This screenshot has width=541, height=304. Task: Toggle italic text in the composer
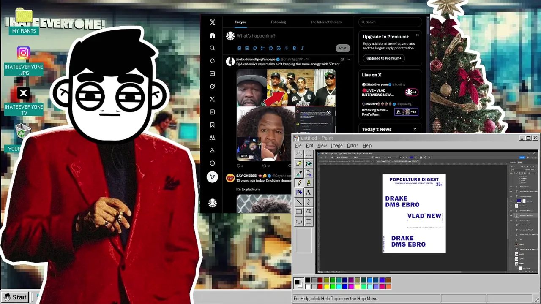(x=302, y=48)
